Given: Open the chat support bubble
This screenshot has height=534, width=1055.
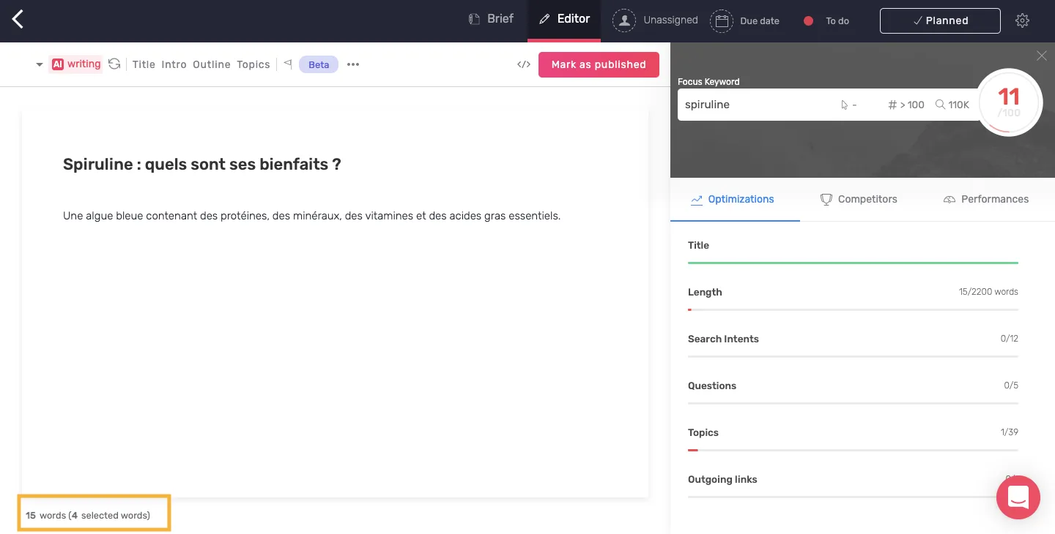Looking at the screenshot, I should [1018, 497].
